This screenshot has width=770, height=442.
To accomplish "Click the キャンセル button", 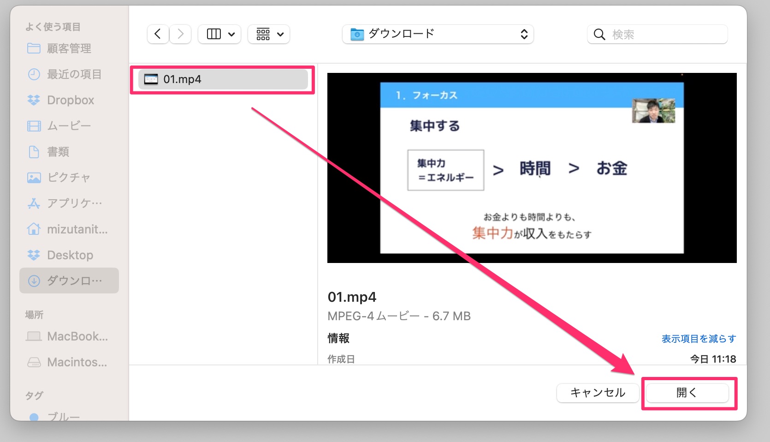I will 598,393.
